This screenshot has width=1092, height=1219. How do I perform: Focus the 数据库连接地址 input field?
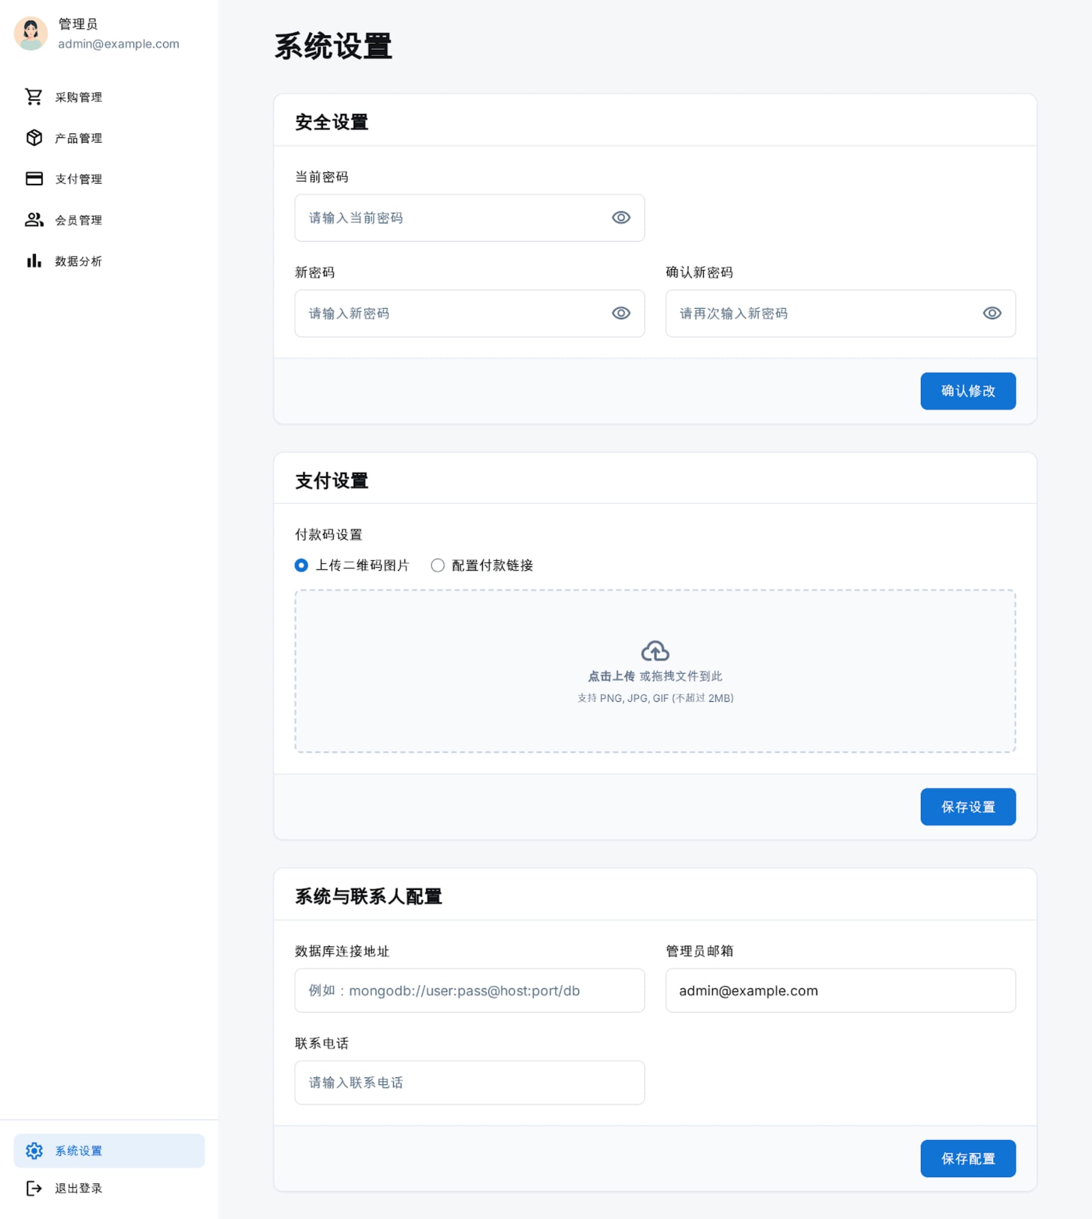469,990
